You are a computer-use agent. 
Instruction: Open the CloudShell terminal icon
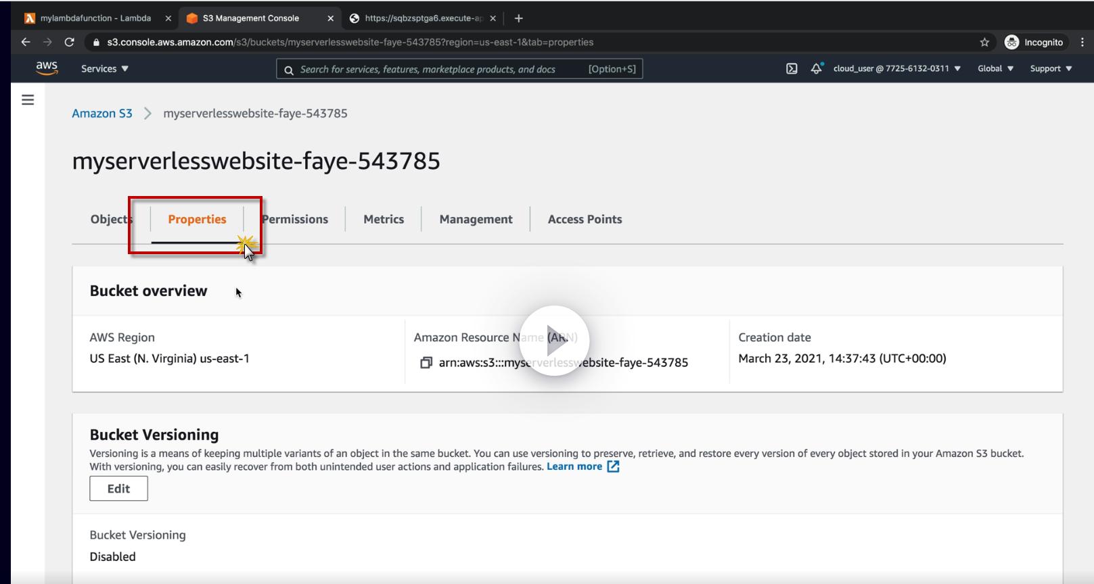(x=792, y=68)
